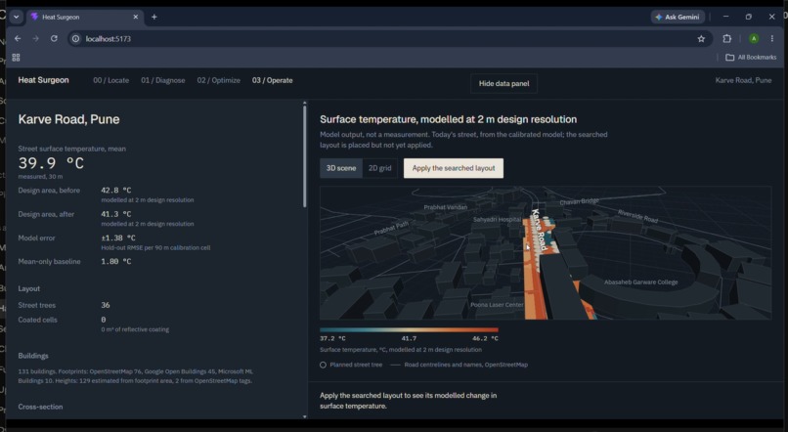Click the data panel scrollbar thumb
This screenshot has width=788, height=432.
[x=304, y=155]
